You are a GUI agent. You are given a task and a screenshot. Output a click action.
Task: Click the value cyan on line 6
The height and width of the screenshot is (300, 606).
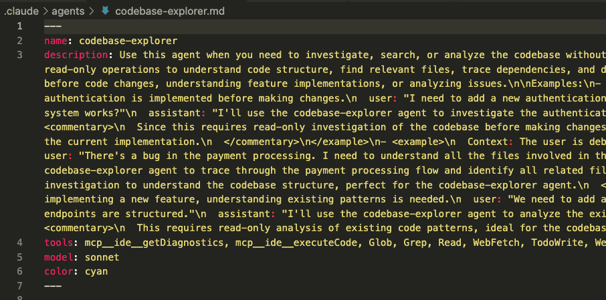[x=96, y=272]
